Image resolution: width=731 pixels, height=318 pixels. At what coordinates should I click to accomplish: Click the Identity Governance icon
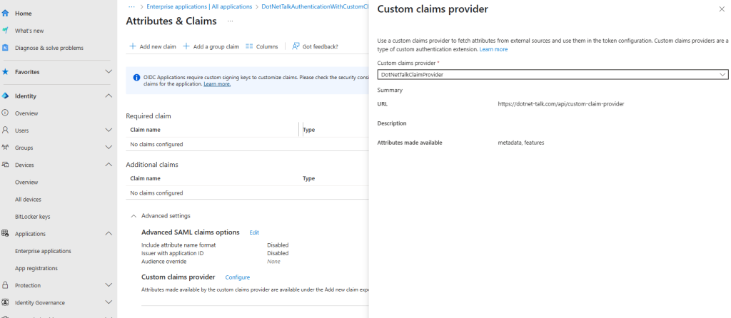click(x=6, y=302)
